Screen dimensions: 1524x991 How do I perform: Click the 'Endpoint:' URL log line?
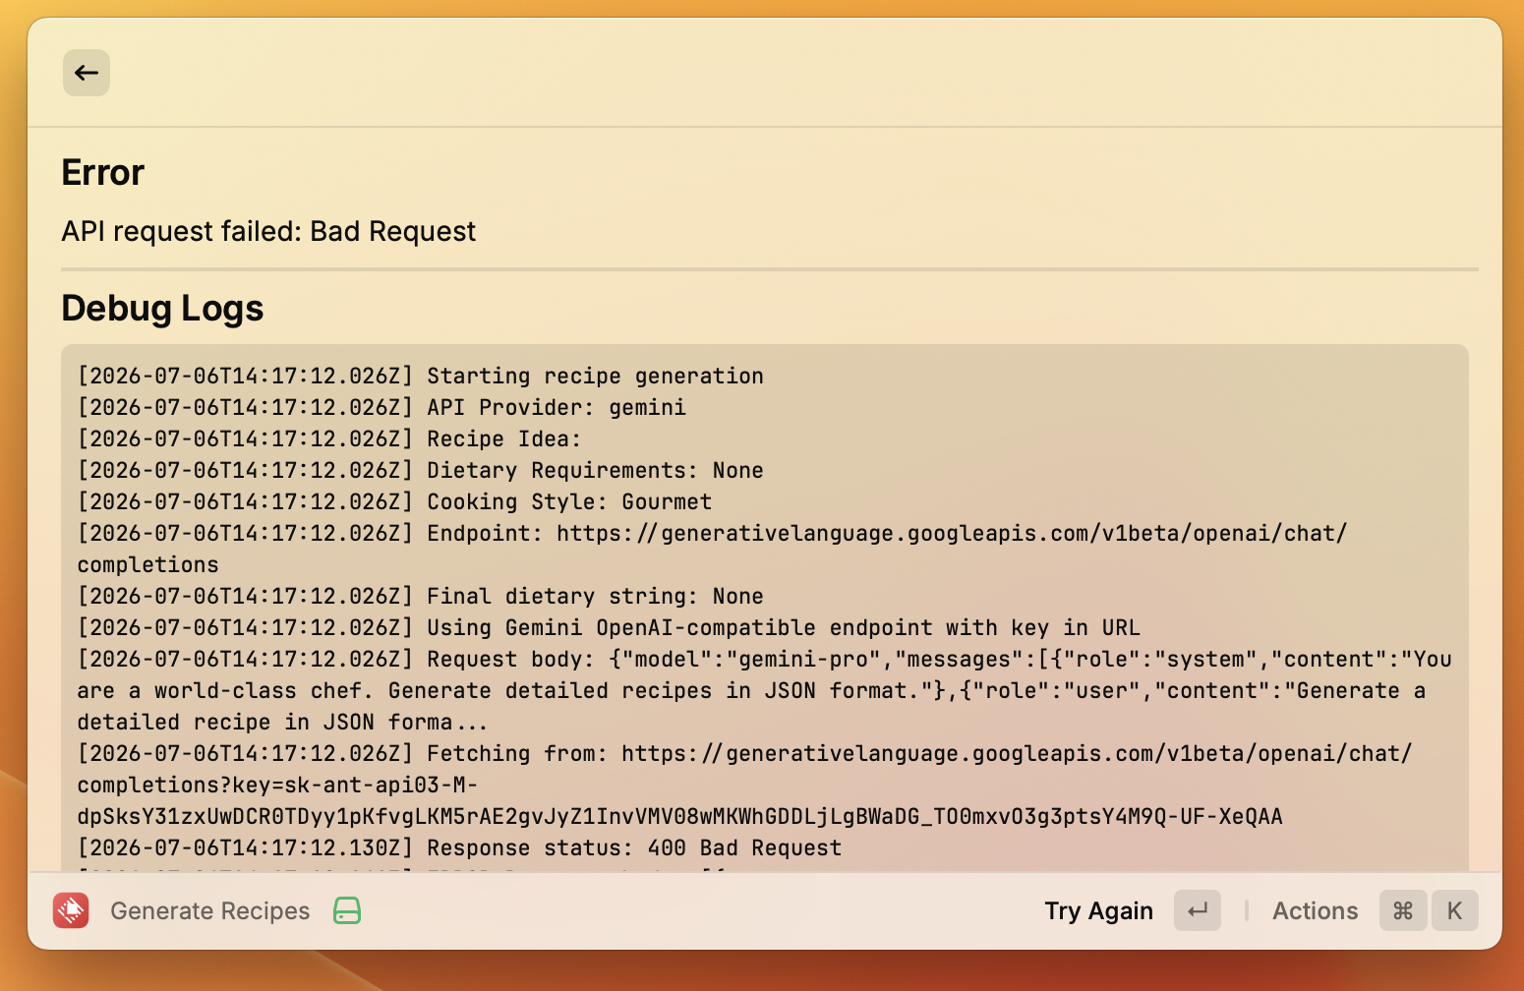click(x=713, y=549)
